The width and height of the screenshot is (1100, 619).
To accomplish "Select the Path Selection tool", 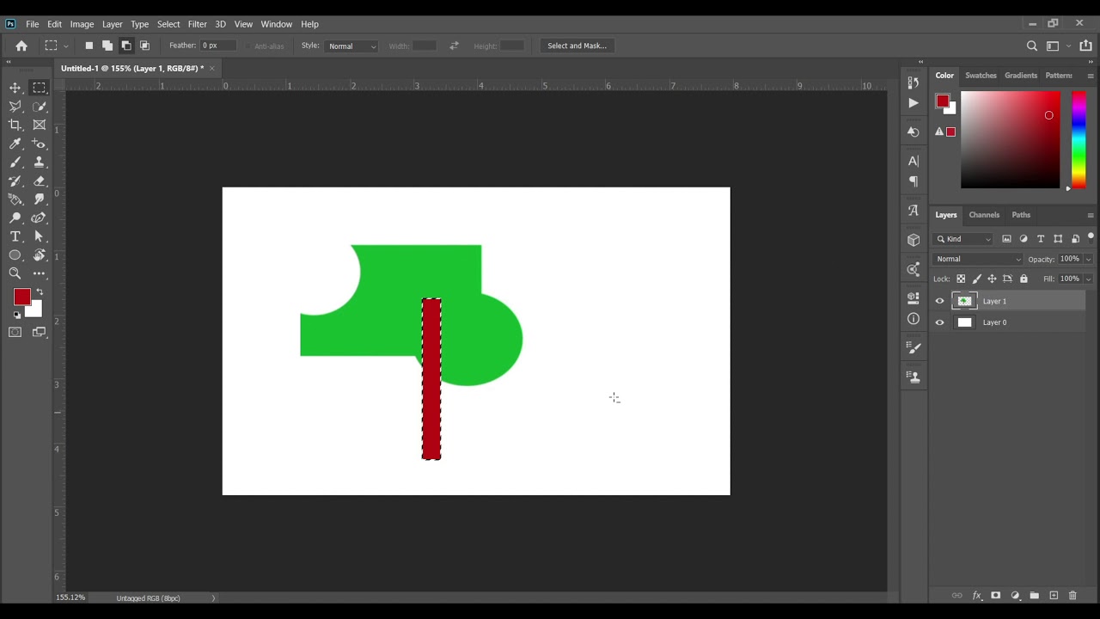I will (x=40, y=236).
